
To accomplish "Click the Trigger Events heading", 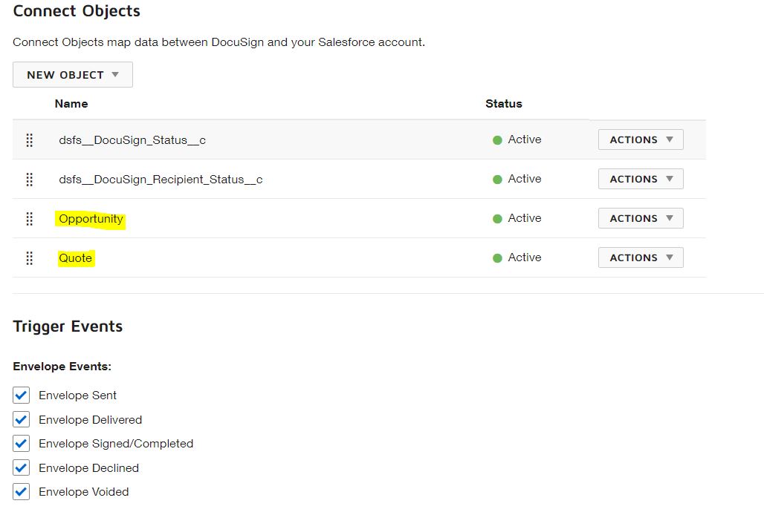I will 68,326.
